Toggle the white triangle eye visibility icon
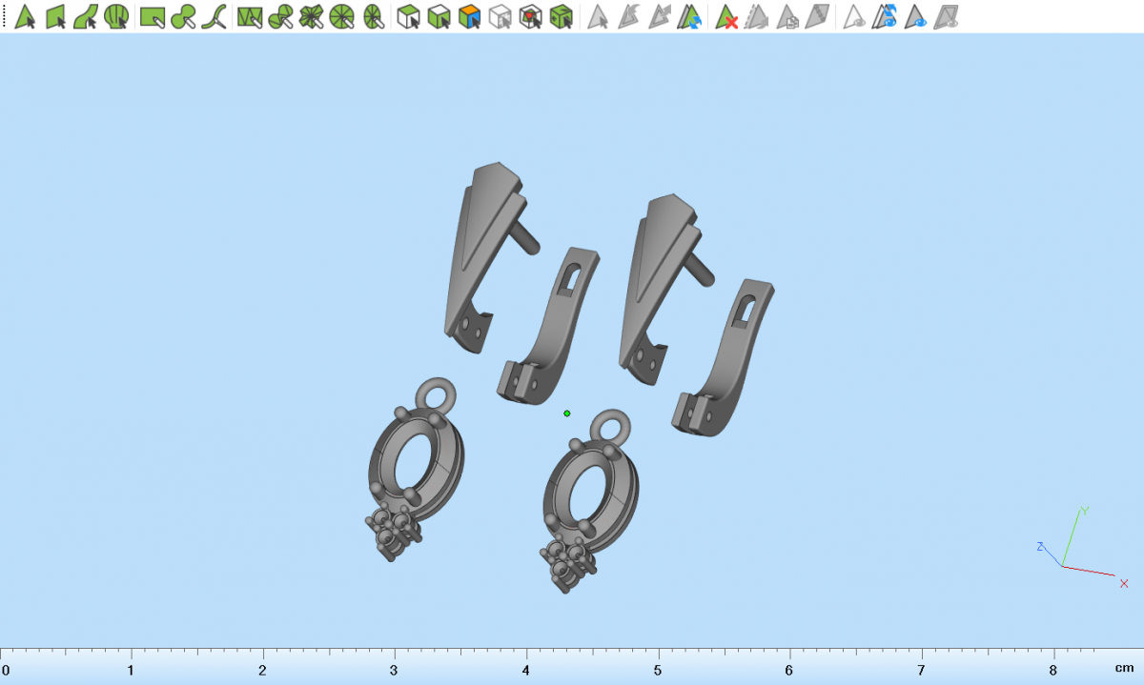This screenshot has height=685, width=1144. coord(854,16)
